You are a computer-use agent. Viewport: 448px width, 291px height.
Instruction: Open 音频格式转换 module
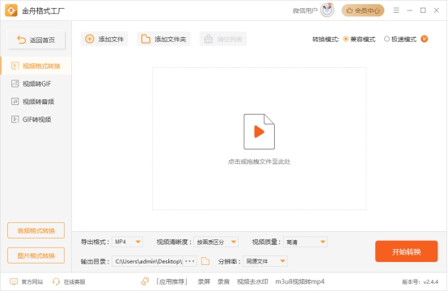[x=36, y=230]
